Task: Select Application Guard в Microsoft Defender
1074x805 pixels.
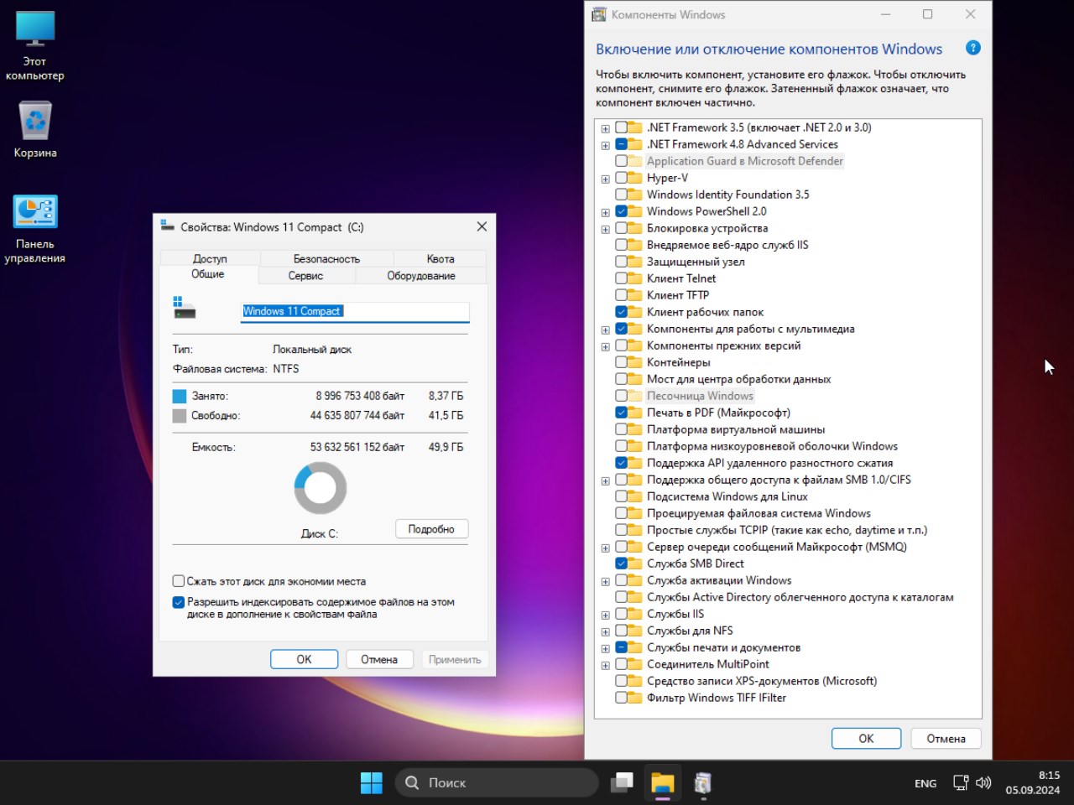Action: pos(744,161)
